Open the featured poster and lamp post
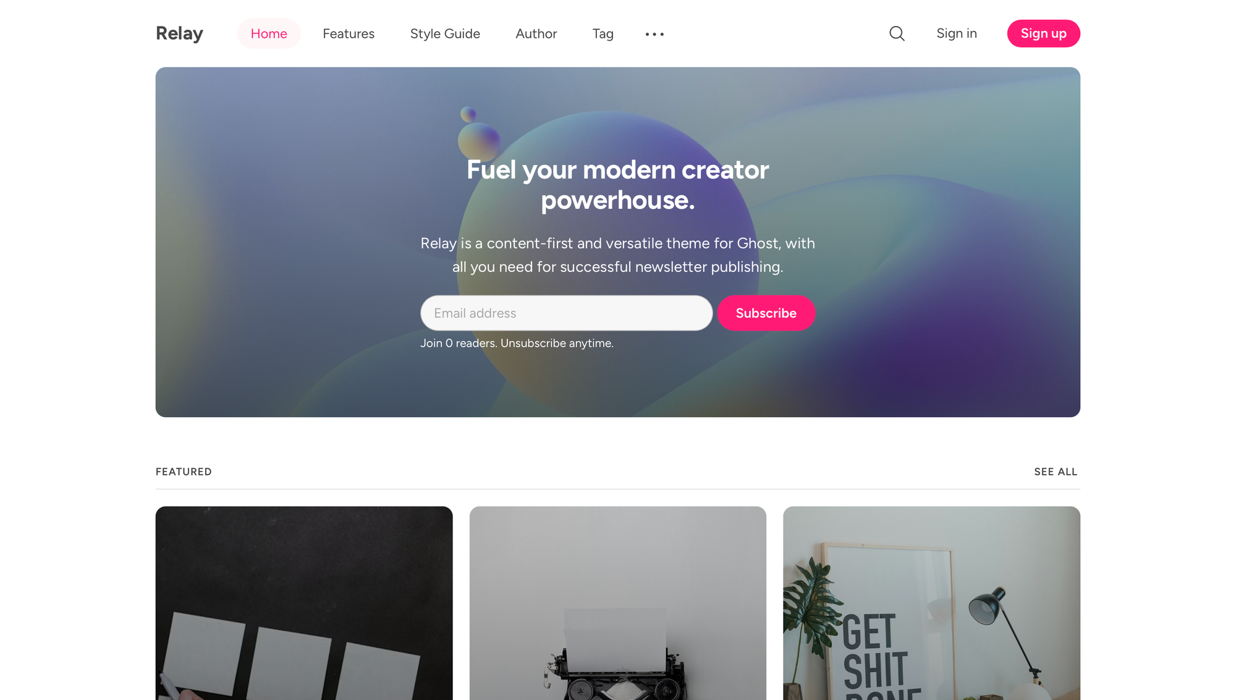 pyautogui.click(x=931, y=603)
